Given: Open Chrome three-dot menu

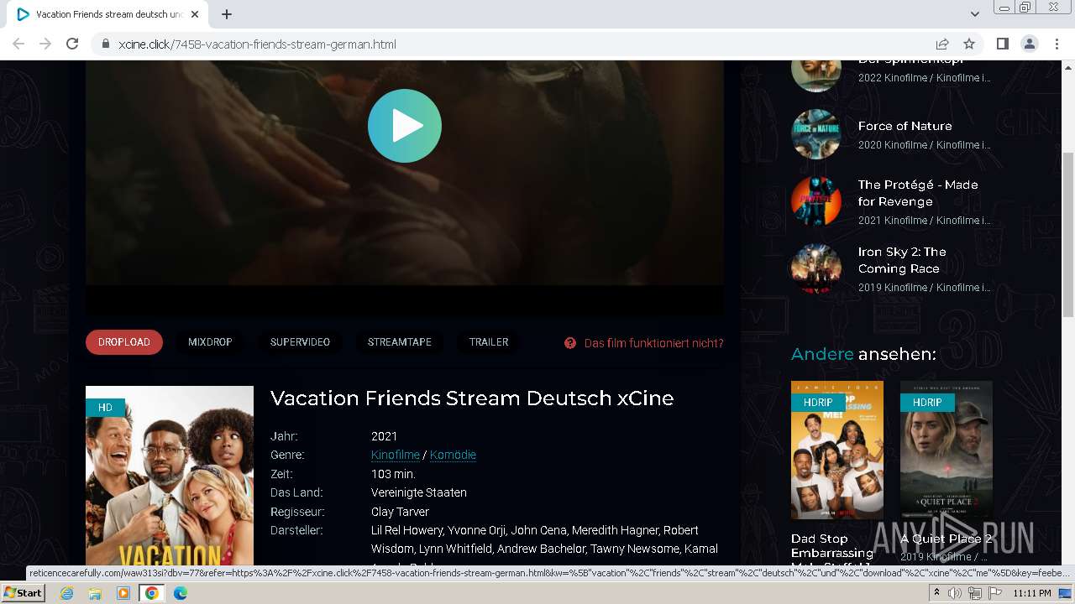Looking at the screenshot, I should pos(1056,44).
